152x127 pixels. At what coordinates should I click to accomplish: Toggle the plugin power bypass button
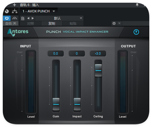click(7, 18)
